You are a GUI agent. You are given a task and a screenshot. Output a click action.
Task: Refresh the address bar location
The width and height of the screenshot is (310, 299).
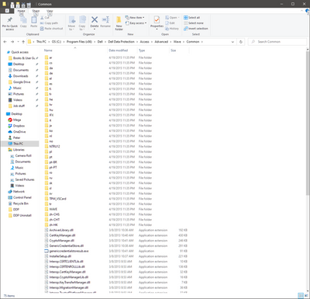pyautogui.click(x=241, y=42)
